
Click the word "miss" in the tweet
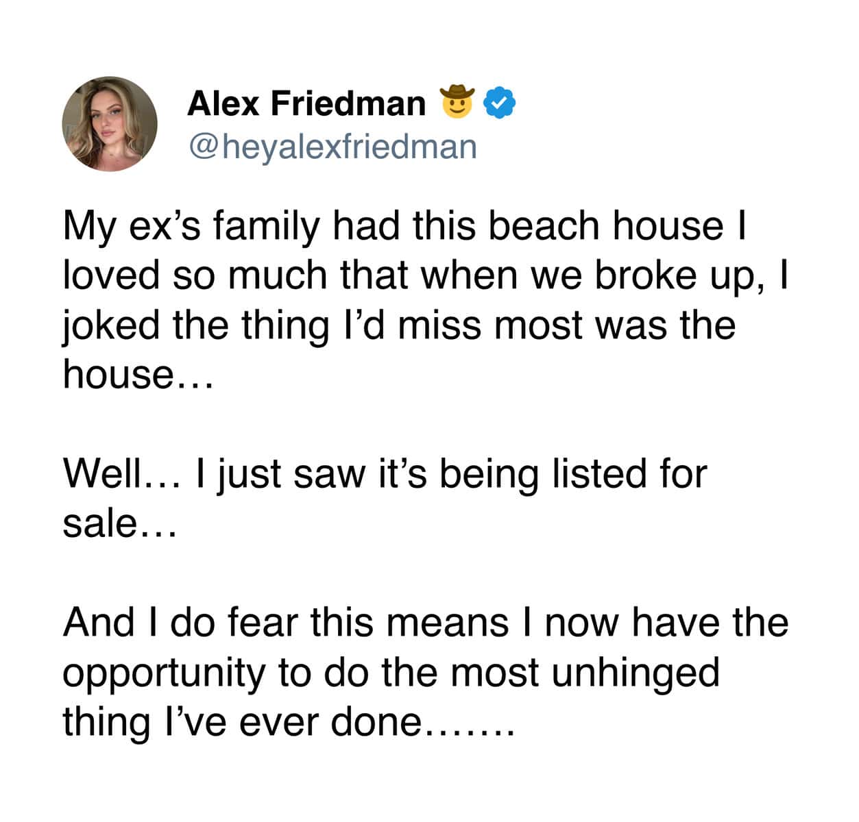pyautogui.click(x=439, y=325)
